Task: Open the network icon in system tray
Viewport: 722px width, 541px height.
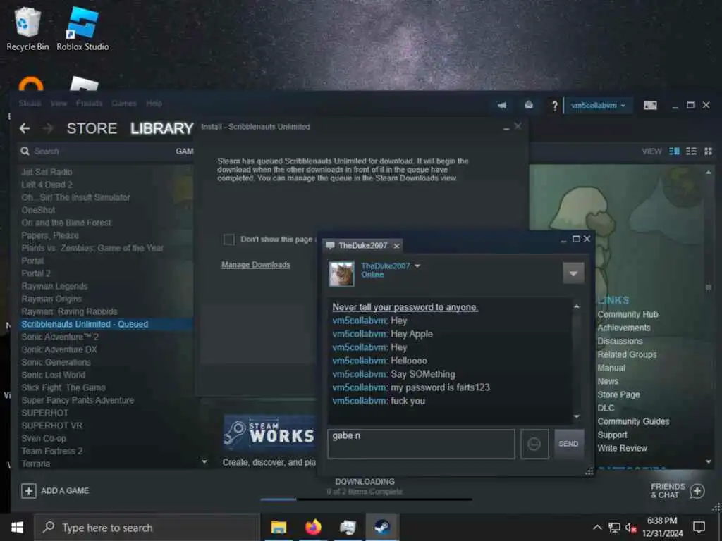Action: click(x=614, y=528)
